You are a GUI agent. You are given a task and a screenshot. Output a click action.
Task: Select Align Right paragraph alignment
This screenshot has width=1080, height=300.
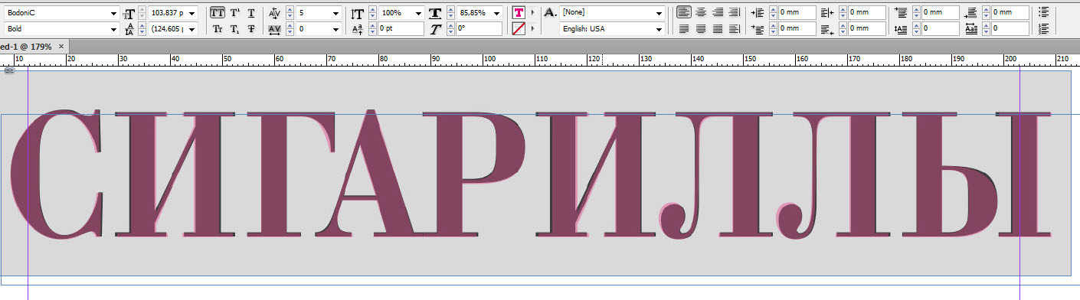click(717, 12)
